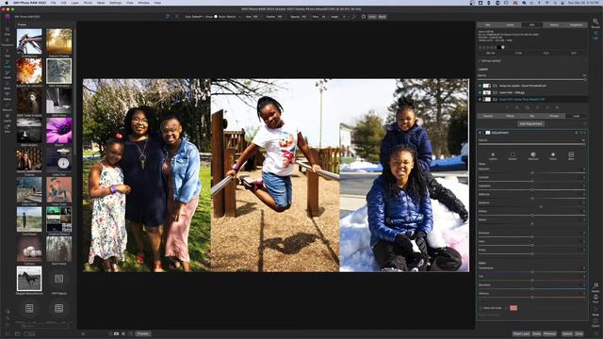Expand the Settings applied section
The width and height of the screenshot is (603, 339).
point(490,60)
